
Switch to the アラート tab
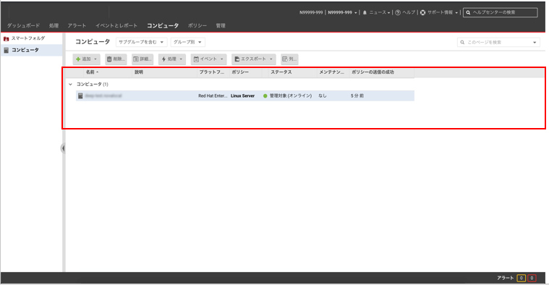[77, 25]
